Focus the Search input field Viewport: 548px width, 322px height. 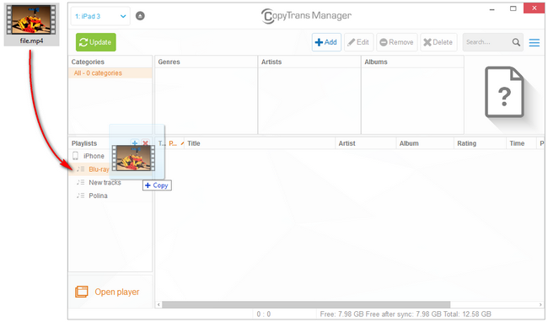tap(486, 42)
